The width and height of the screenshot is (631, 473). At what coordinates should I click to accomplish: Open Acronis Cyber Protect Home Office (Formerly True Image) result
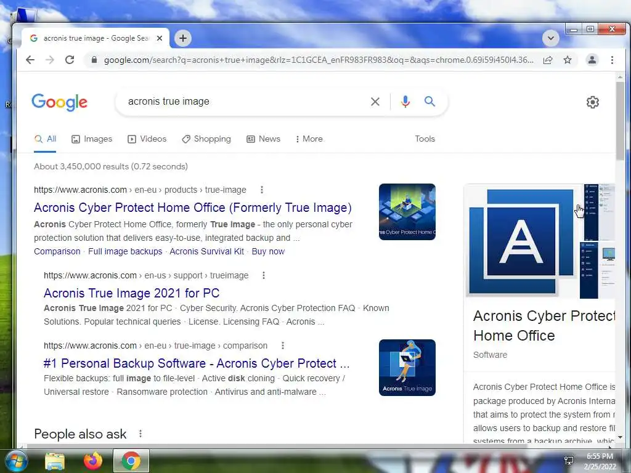(x=193, y=208)
